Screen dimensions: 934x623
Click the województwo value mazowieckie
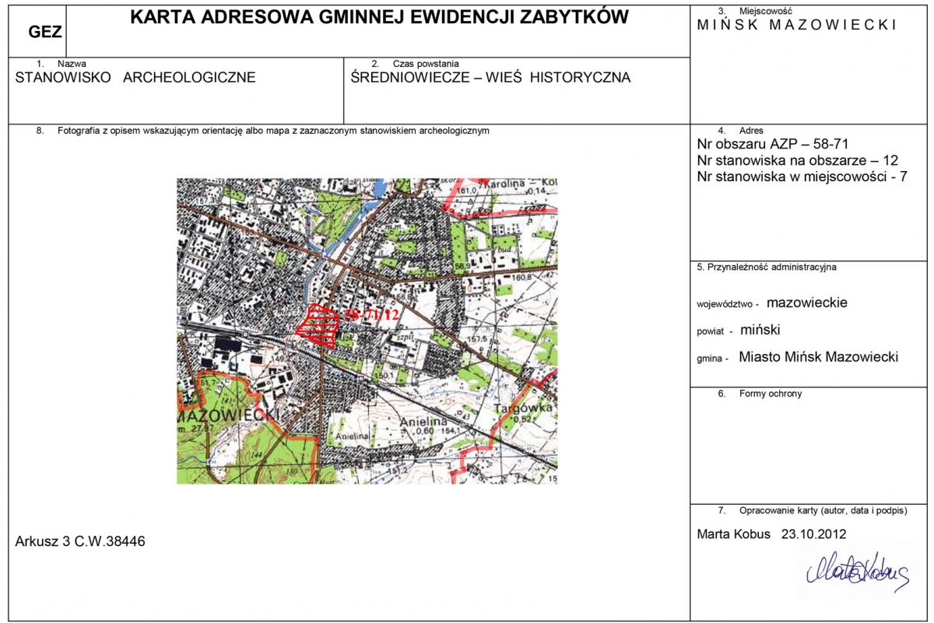[x=806, y=303]
